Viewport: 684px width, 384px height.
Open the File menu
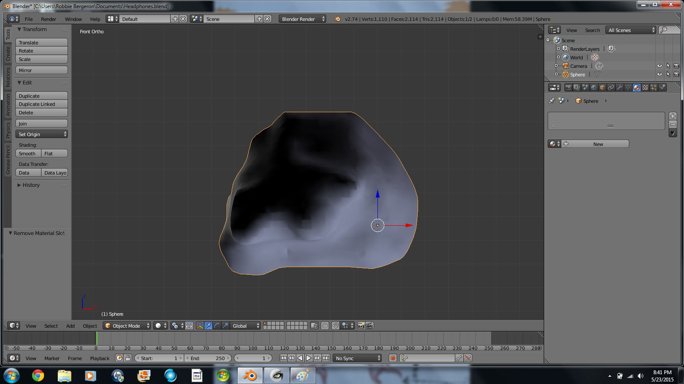point(29,19)
